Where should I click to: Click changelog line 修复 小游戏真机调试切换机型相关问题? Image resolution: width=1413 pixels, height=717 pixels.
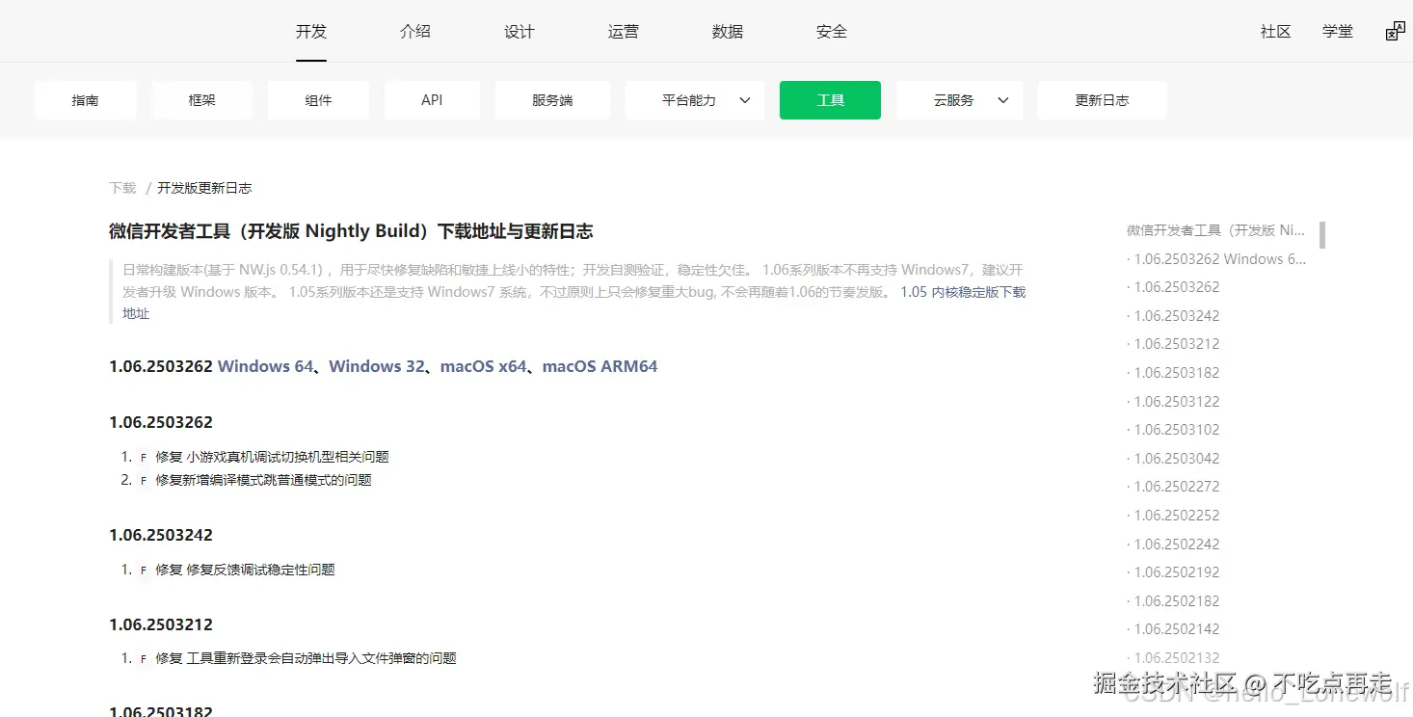272,457
